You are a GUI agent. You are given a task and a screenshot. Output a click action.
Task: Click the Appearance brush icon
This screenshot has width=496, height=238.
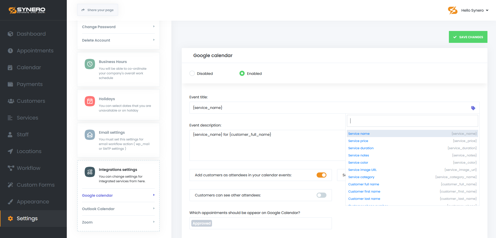[10, 202]
